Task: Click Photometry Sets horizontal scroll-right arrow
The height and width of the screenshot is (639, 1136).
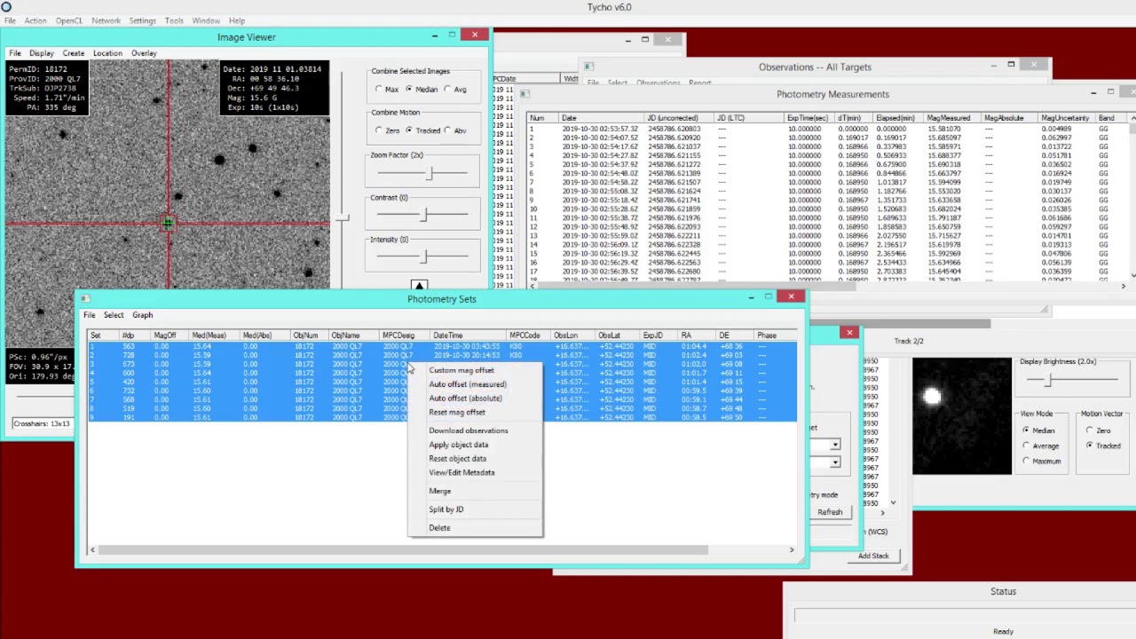Action: (792, 550)
